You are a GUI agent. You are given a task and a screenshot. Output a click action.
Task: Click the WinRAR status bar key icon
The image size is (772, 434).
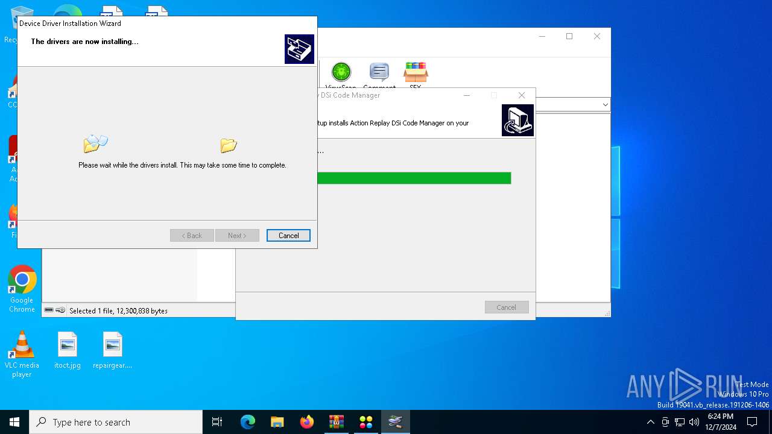(x=60, y=310)
